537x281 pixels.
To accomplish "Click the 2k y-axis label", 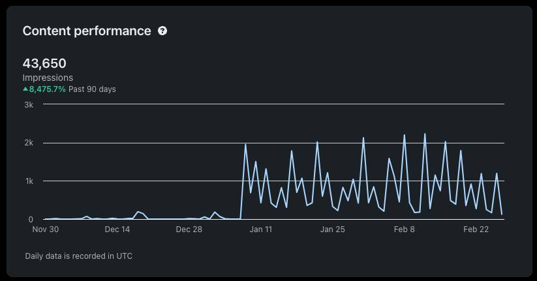I will point(29,143).
